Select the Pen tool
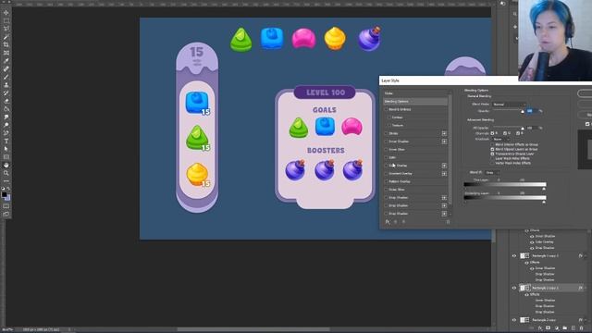This screenshot has height=333, width=592. [6, 133]
